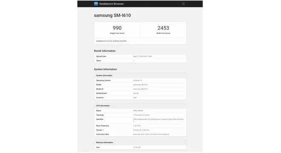Click the Geekbench logo icon

(x=96, y=4)
